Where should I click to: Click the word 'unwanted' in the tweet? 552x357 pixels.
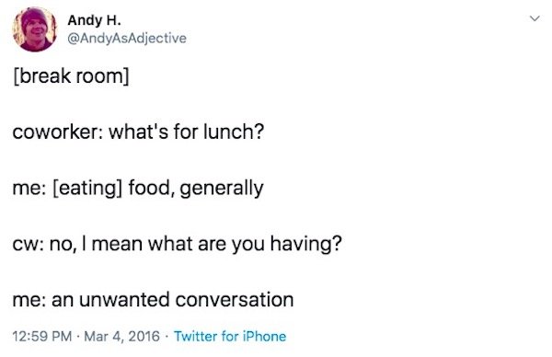[x=124, y=300]
